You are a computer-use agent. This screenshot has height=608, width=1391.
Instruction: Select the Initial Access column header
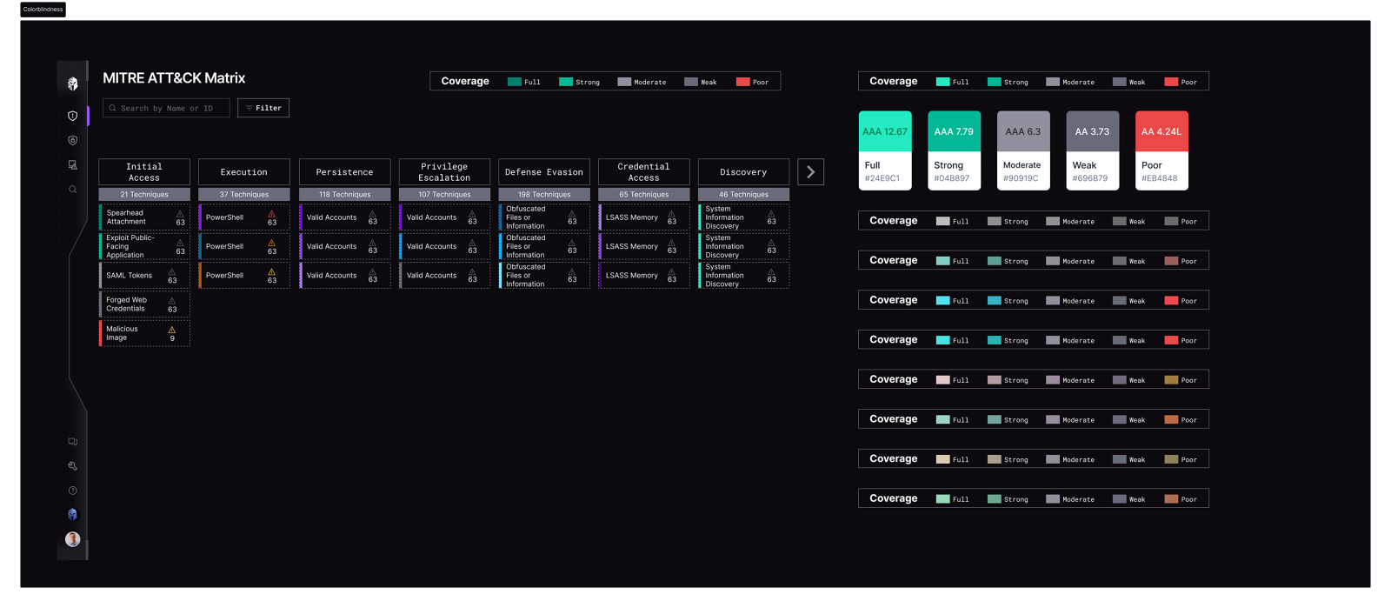coord(144,172)
